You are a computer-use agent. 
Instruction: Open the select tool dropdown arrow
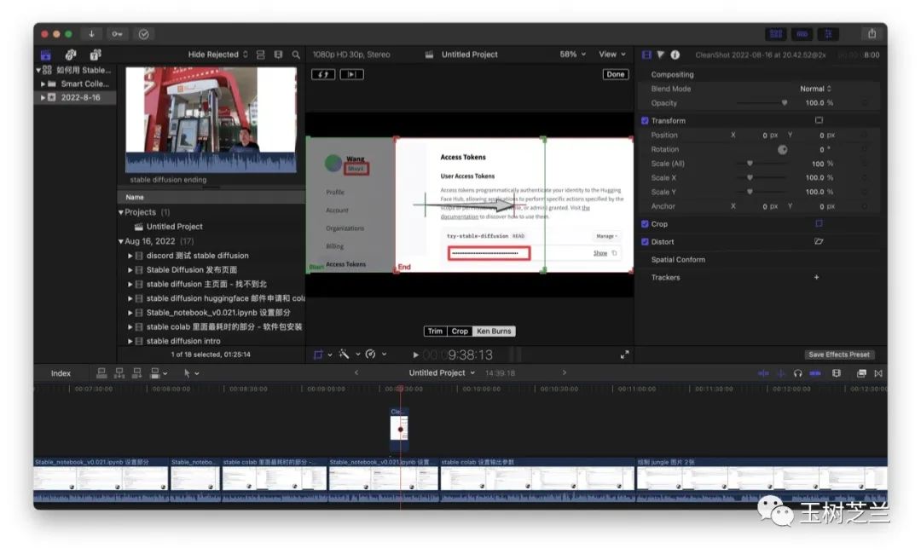click(x=197, y=373)
